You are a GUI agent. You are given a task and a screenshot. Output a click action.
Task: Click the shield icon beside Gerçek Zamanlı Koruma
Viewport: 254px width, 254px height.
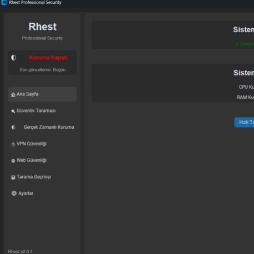click(13, 127)
